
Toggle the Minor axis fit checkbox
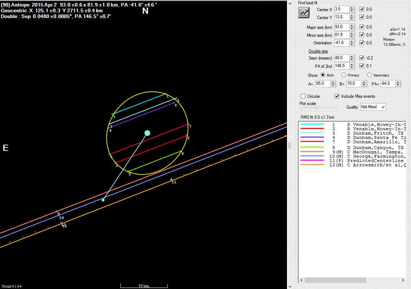362,35
